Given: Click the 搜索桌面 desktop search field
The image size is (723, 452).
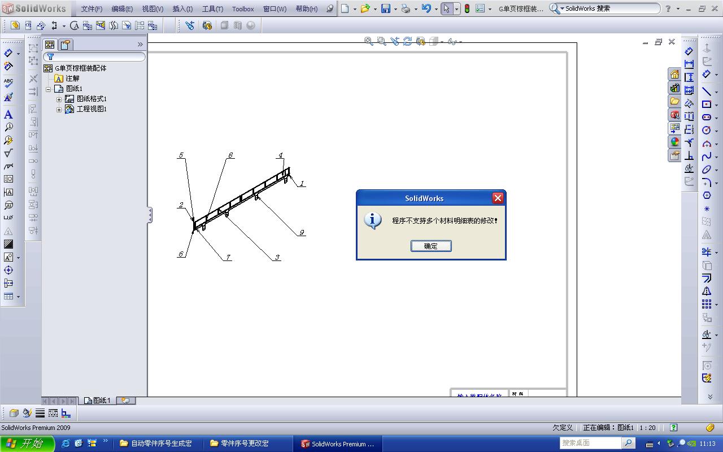Looking at the screenshot, I should (x=591, y=443).
